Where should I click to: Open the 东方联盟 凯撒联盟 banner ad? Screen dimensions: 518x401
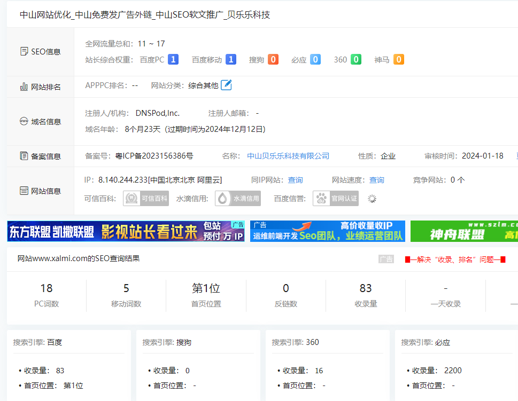pos(126,231)
